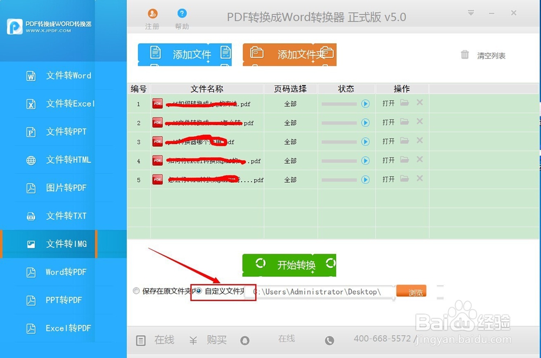Remove row 4 file with X icon
The height and width of the screenshot is (358, 541).
(x=420, y=160)
